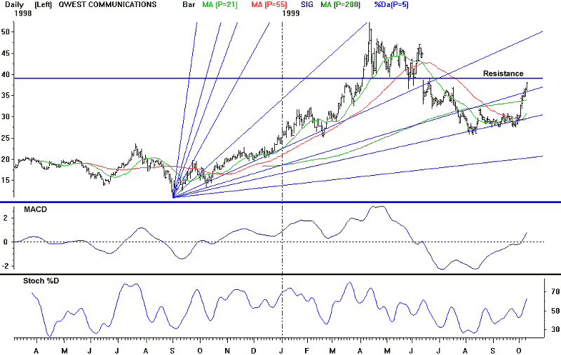Screen dimensions: 561x355
Task: Click the '1999' year label
Action: pyautogui.click(x=290, y=13)
